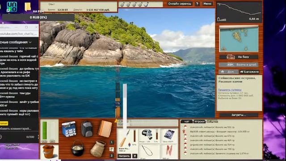
Task: Click the depth reading 0,66 m
Action: pyautogui.click(x=254, y=19)
